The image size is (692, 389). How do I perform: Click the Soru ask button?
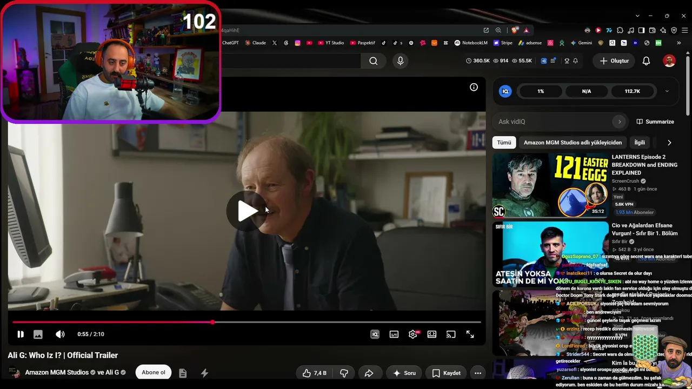tap(404, 373)
